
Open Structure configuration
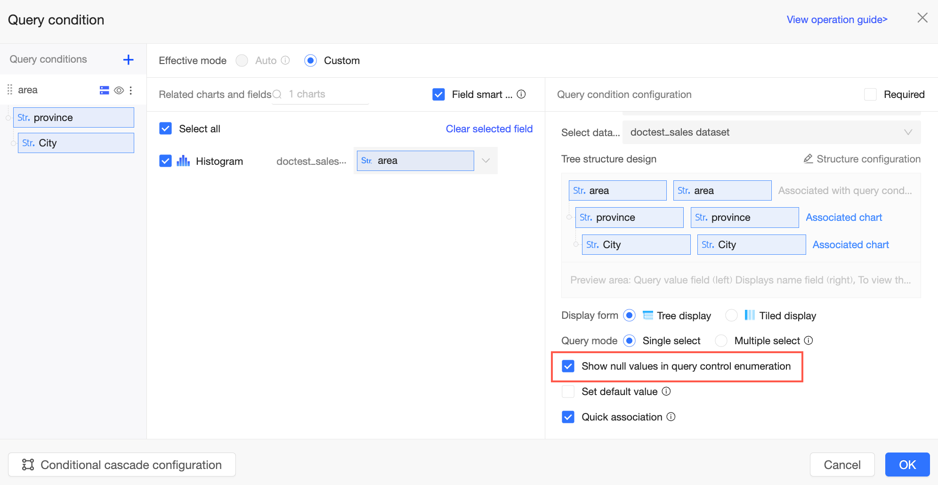862,159
